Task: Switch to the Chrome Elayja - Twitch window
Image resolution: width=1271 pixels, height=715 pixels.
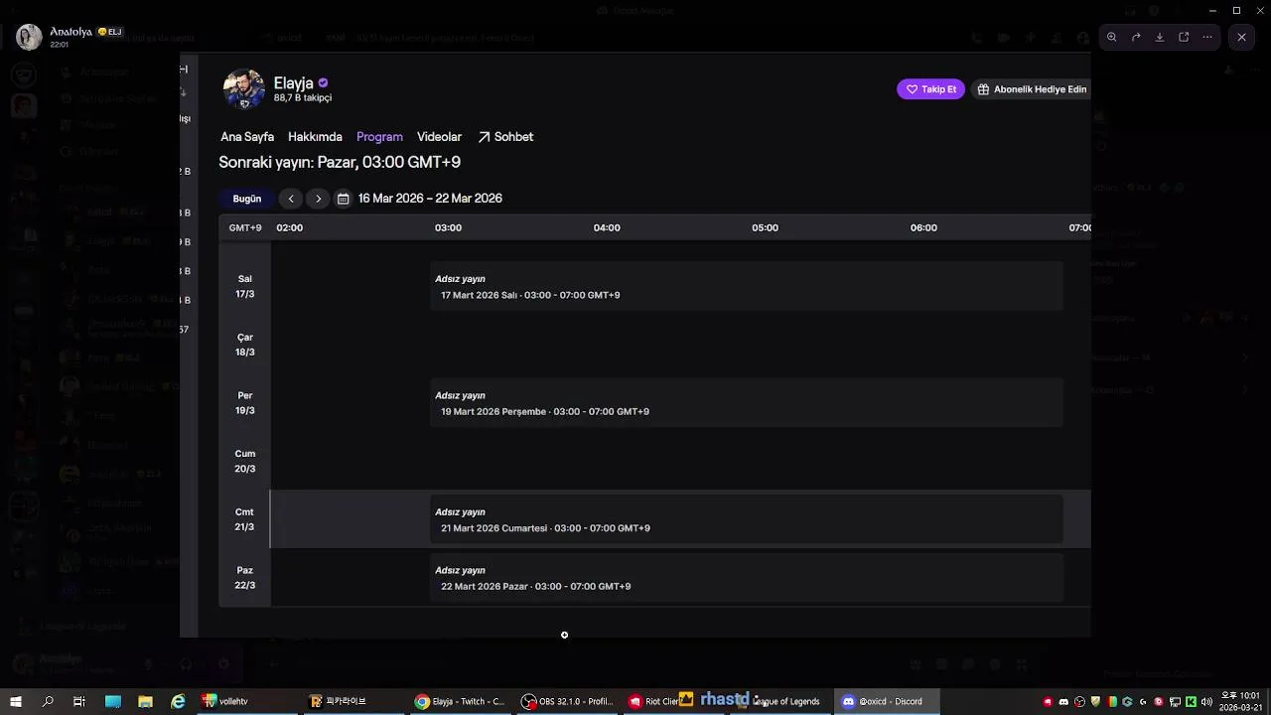Action: click(462, 701)
